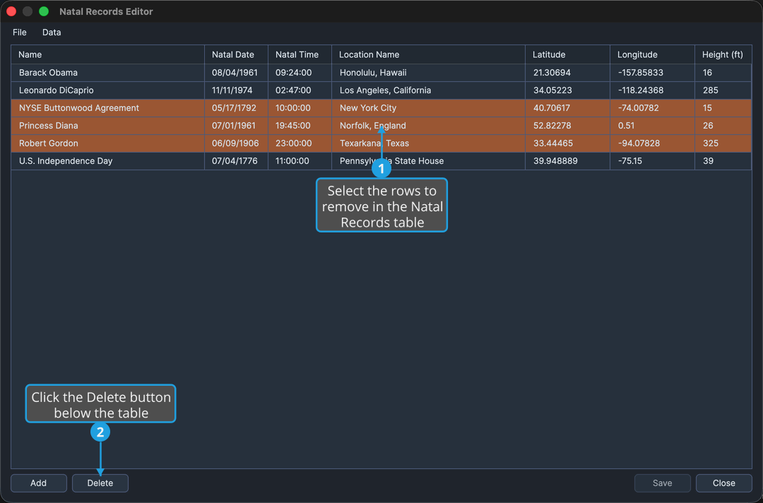Select the Leonardo DiCaprio name cell
Viewport: 763px width, 503px height.
[107, 90]
